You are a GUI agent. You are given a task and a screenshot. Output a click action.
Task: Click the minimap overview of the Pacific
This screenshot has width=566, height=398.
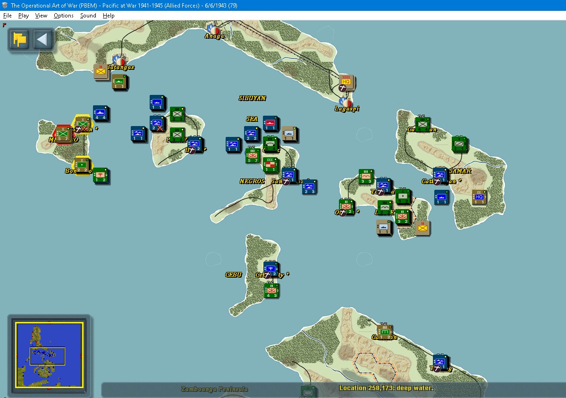tap(49, 355)
